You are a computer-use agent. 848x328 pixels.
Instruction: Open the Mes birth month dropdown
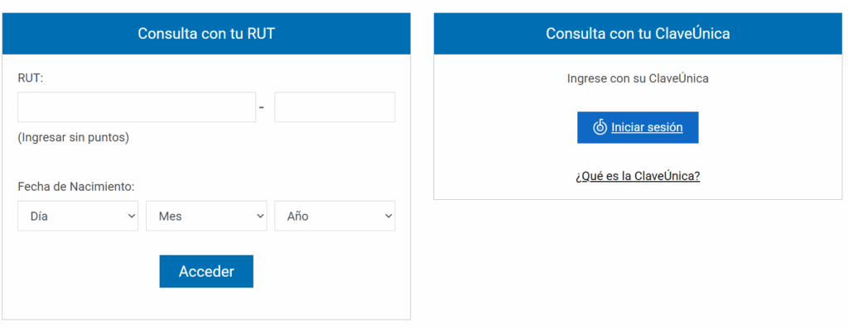(206, 216)
